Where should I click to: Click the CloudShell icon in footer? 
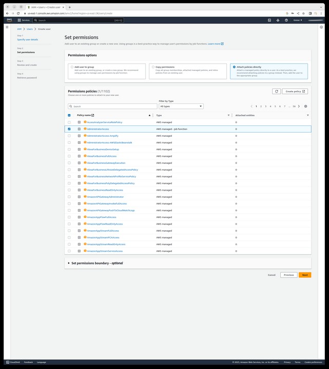point(8,362)
